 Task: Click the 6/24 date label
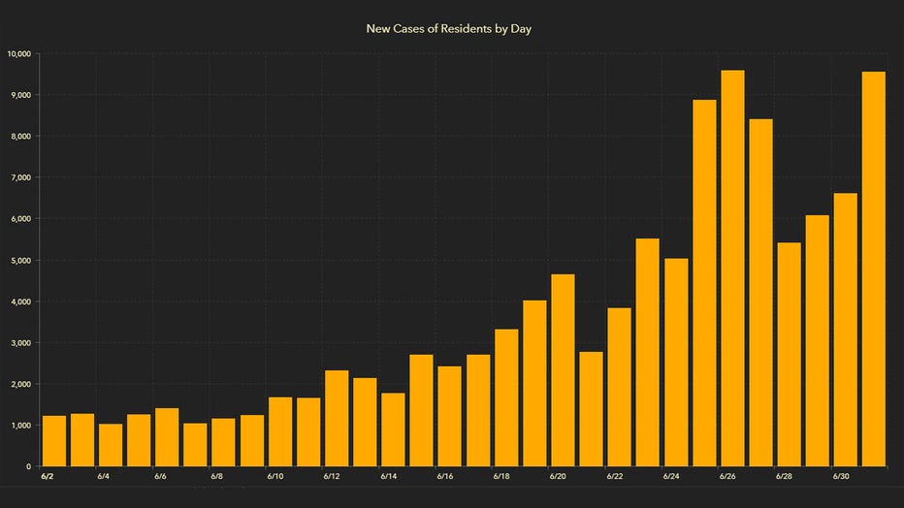tap(671, 476)
